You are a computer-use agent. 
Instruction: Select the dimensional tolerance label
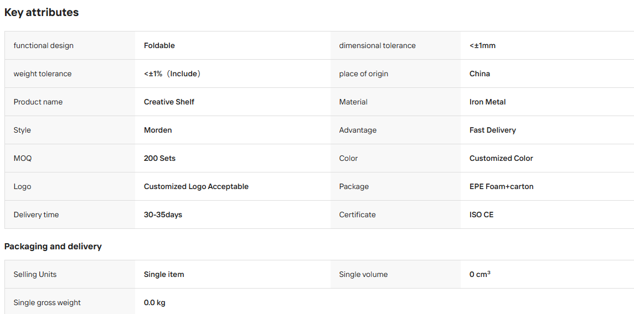point(377,45)
